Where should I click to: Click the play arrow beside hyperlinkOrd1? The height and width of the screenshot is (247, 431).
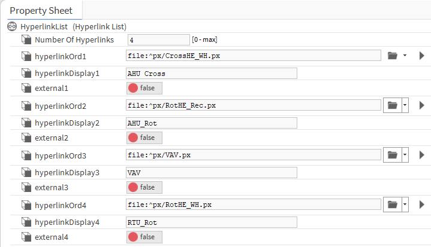pyautogui.click(x=421, y=56)
